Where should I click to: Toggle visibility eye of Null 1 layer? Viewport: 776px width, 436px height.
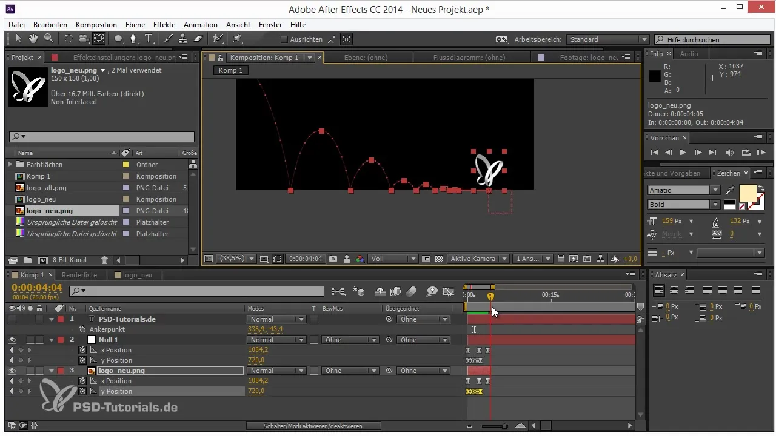pyautogui.click(x=12, y=340)
